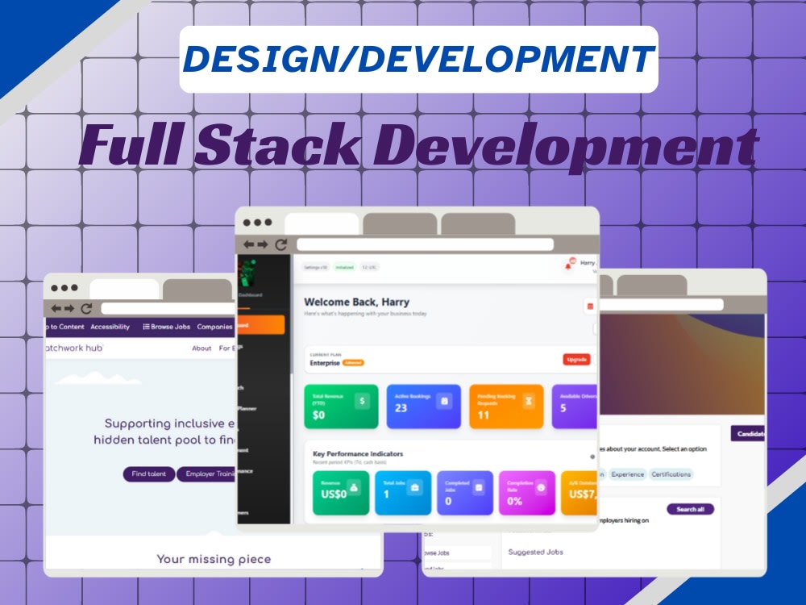Open Accessibility in the Patchwork Hub top bar
The height and width of the screenshot is (605, 806).
pos(110,327)
